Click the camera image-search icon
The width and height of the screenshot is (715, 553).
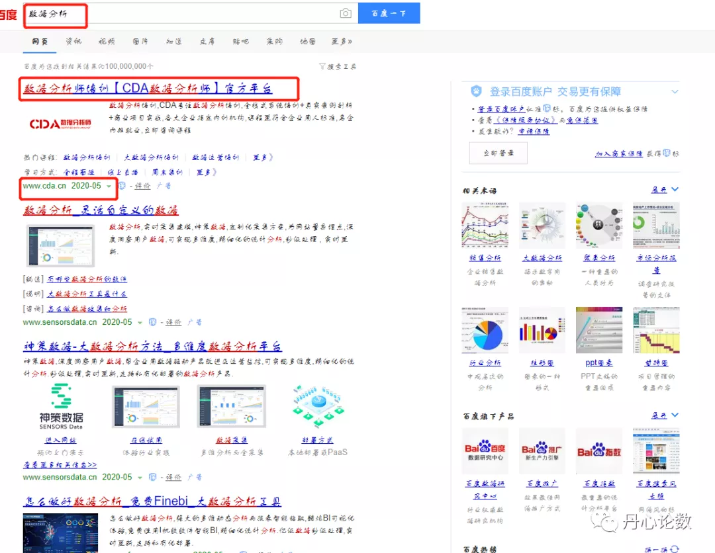(346, 13)
